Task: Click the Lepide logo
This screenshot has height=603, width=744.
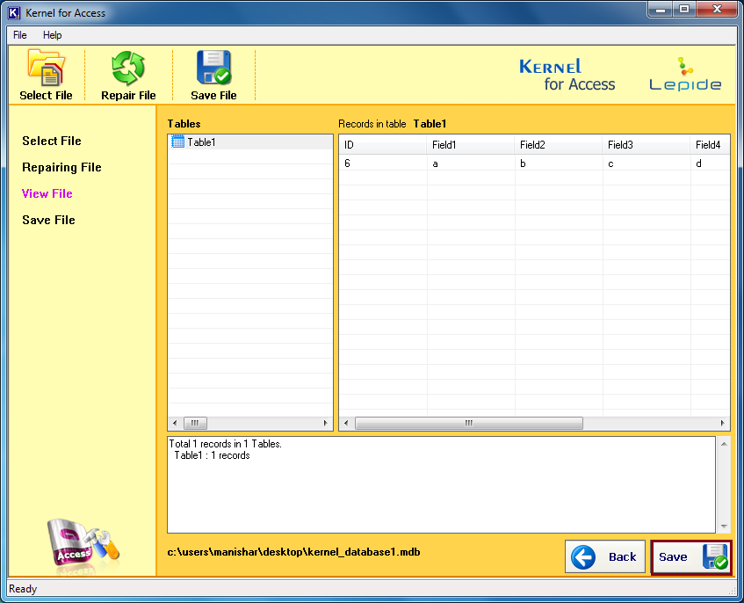Action: pyautogui.click(x=685, y=75)
